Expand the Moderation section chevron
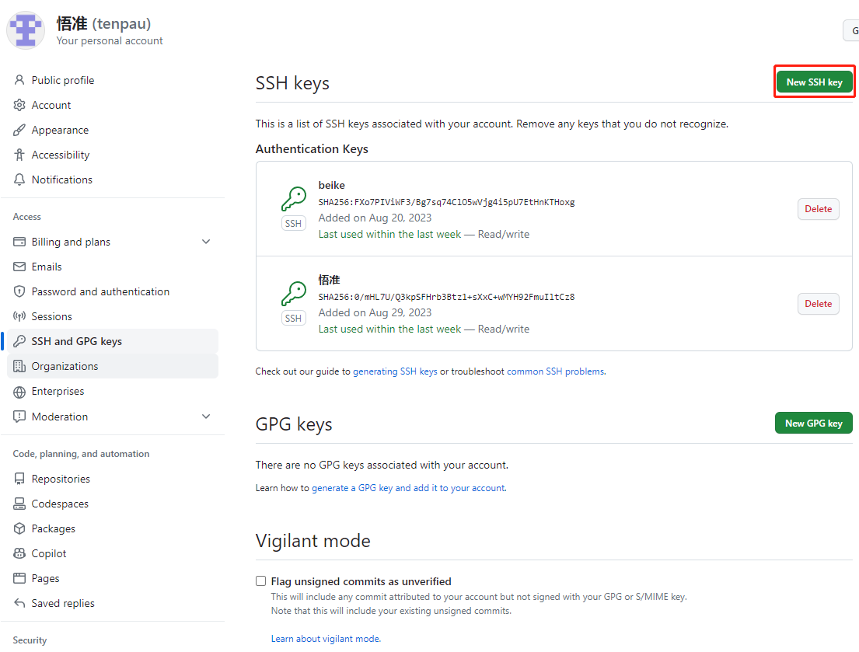859x652 pixels. click(206, 417)
